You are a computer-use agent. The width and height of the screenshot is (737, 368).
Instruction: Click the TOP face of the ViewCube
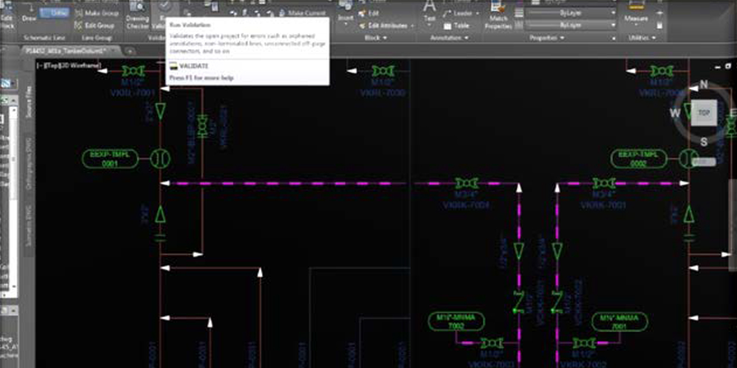[x=703, y=113]
